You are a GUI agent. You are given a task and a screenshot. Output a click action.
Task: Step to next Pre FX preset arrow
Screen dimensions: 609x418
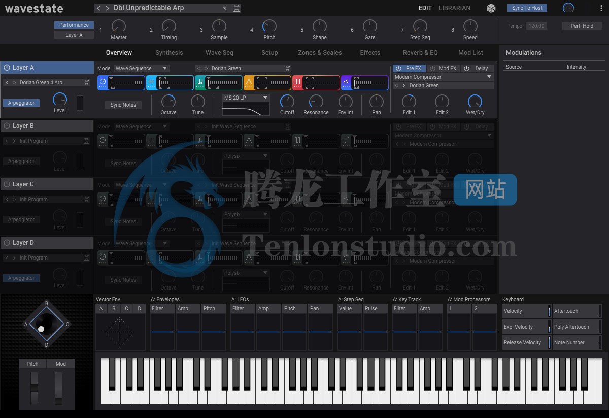pos(404,85)
